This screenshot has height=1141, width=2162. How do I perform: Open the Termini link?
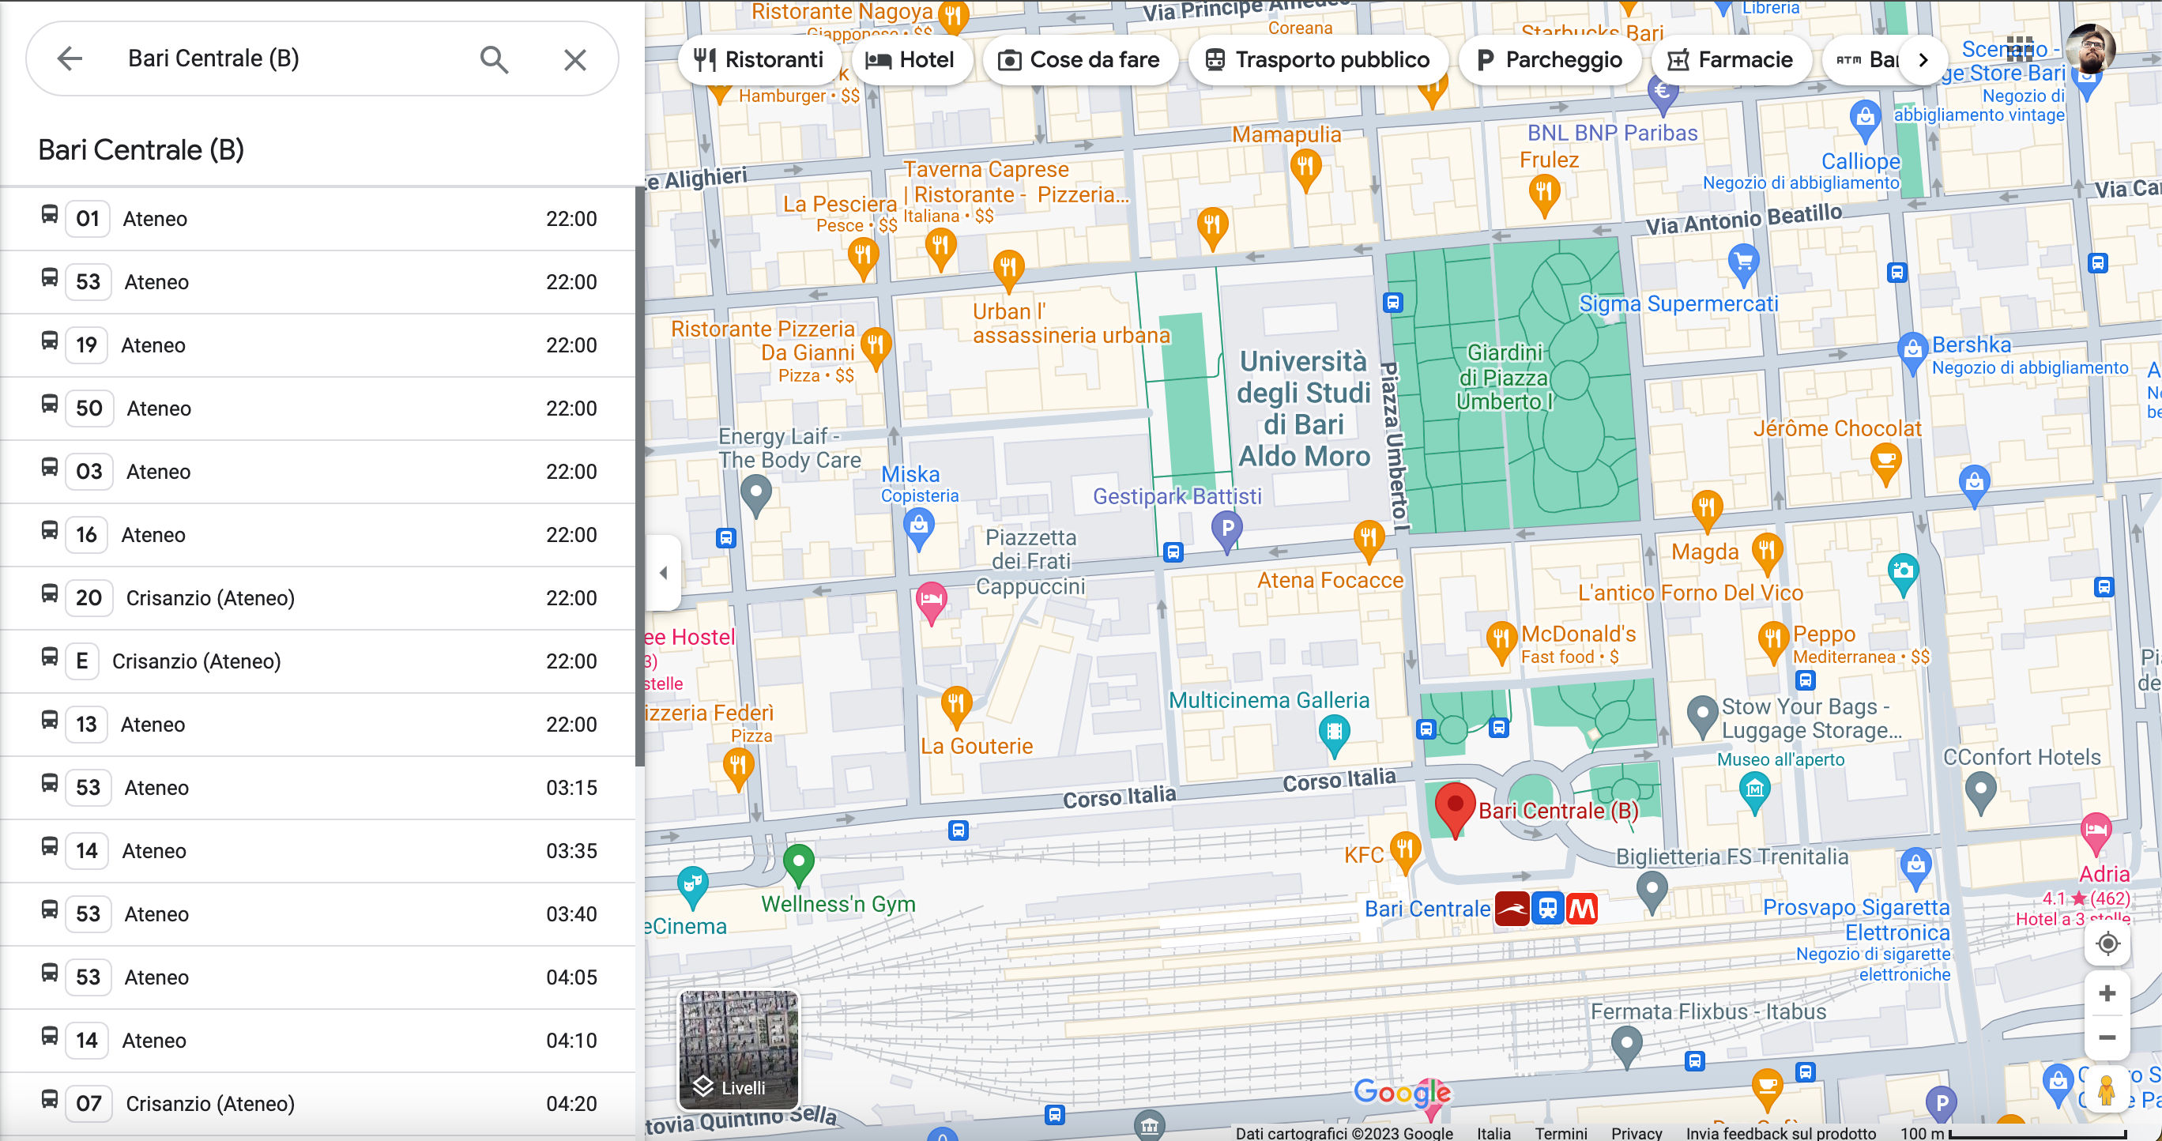pos(1561,1132)
